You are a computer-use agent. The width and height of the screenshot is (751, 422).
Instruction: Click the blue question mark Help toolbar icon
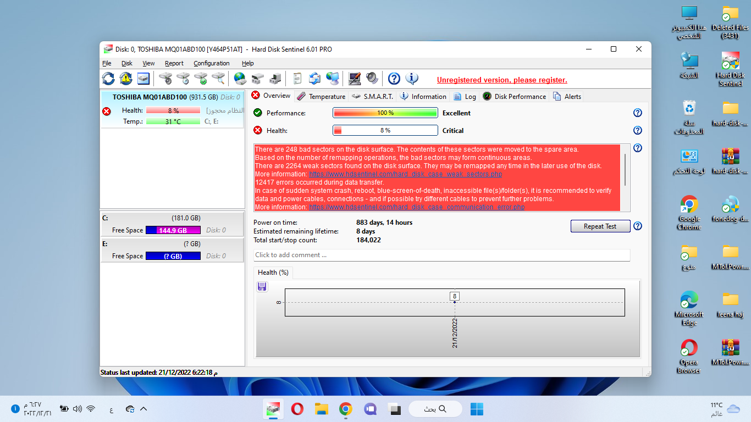coord(394,79)
